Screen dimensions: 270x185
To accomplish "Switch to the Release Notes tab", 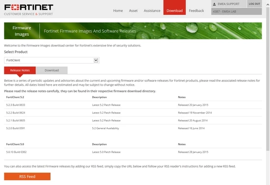I will [x=20, y=70].
